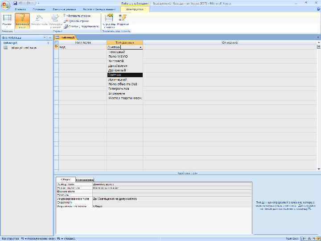Open the Подстановка tab in field properties
The image size is (321, 241).
84,179
